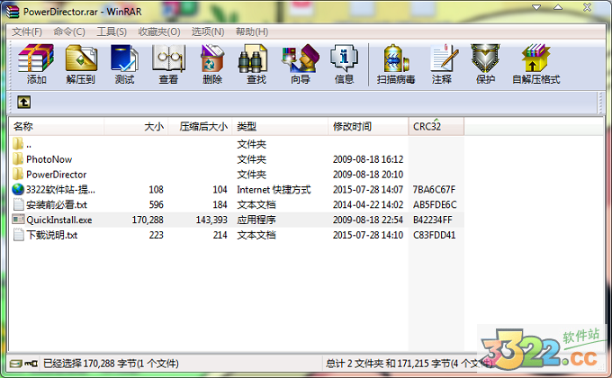Close the WinRAR window
Viewport: 612px width, 378px height.
pos(587,7)
